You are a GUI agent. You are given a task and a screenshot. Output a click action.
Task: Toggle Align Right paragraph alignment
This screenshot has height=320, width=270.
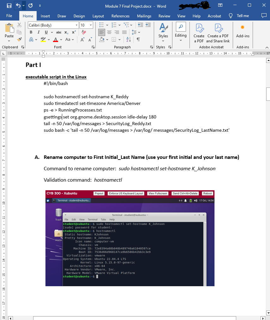click(x=117, y=32)
